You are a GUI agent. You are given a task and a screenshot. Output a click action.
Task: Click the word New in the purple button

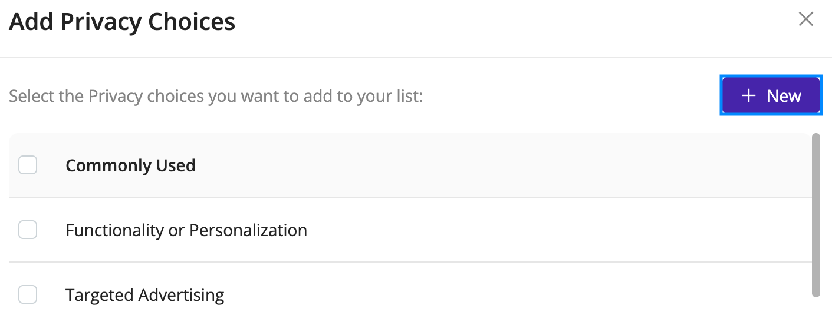784,96
